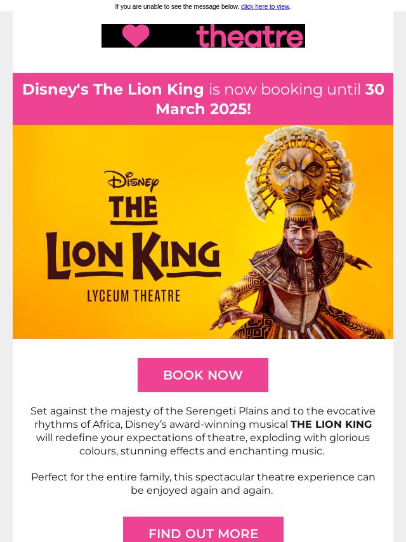Click the small credit text at poster corner
Image resolution: width=406 pixels, height=542 pixels.
point(389,333)
